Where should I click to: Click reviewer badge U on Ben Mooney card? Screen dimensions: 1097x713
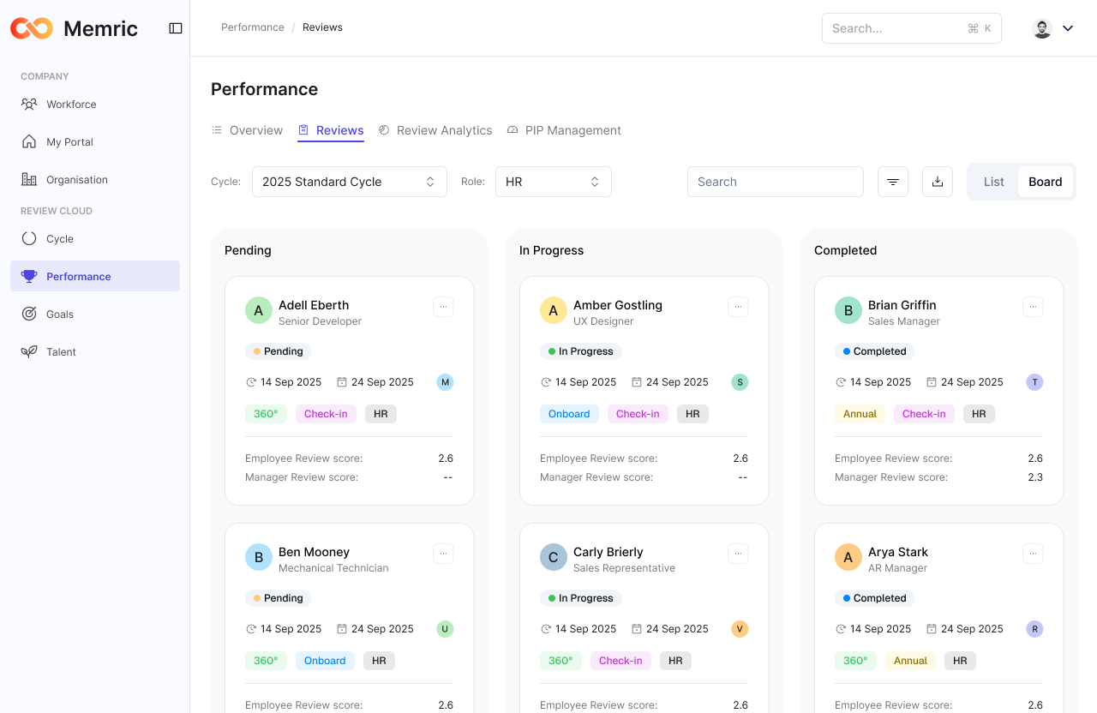(x=445, y=629)
